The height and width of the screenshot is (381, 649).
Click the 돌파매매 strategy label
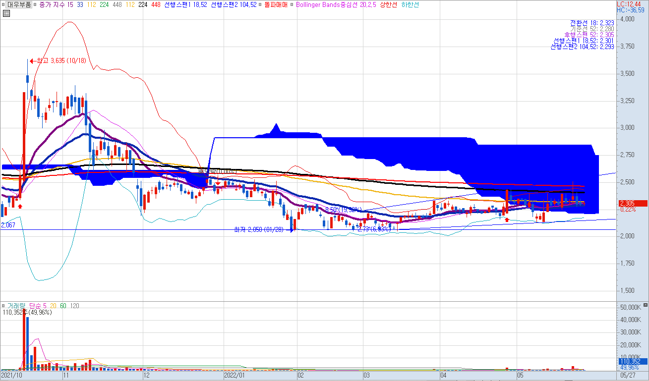pos(276,4)
